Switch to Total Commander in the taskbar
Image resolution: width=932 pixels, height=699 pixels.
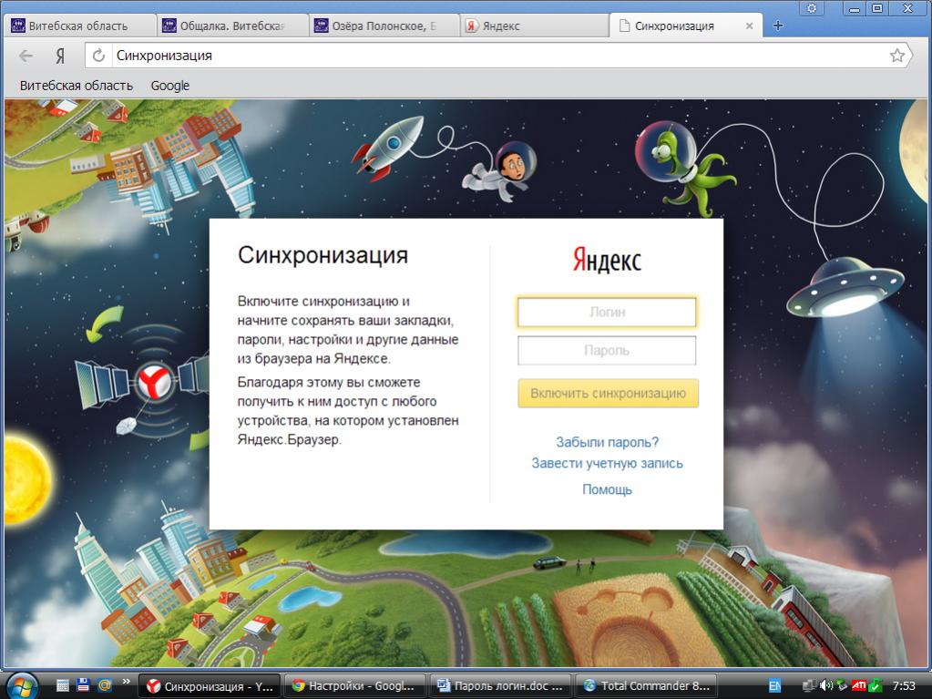[645, 685]
